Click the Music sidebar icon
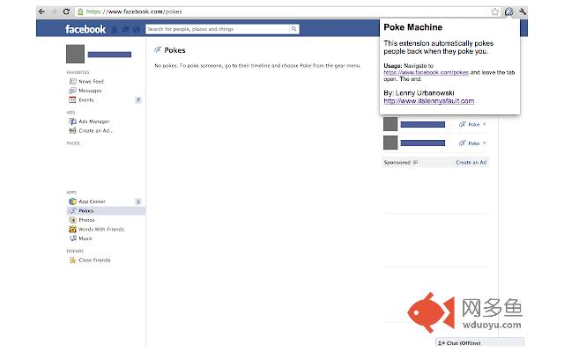The image size is (564, 352). pos(72,238)
